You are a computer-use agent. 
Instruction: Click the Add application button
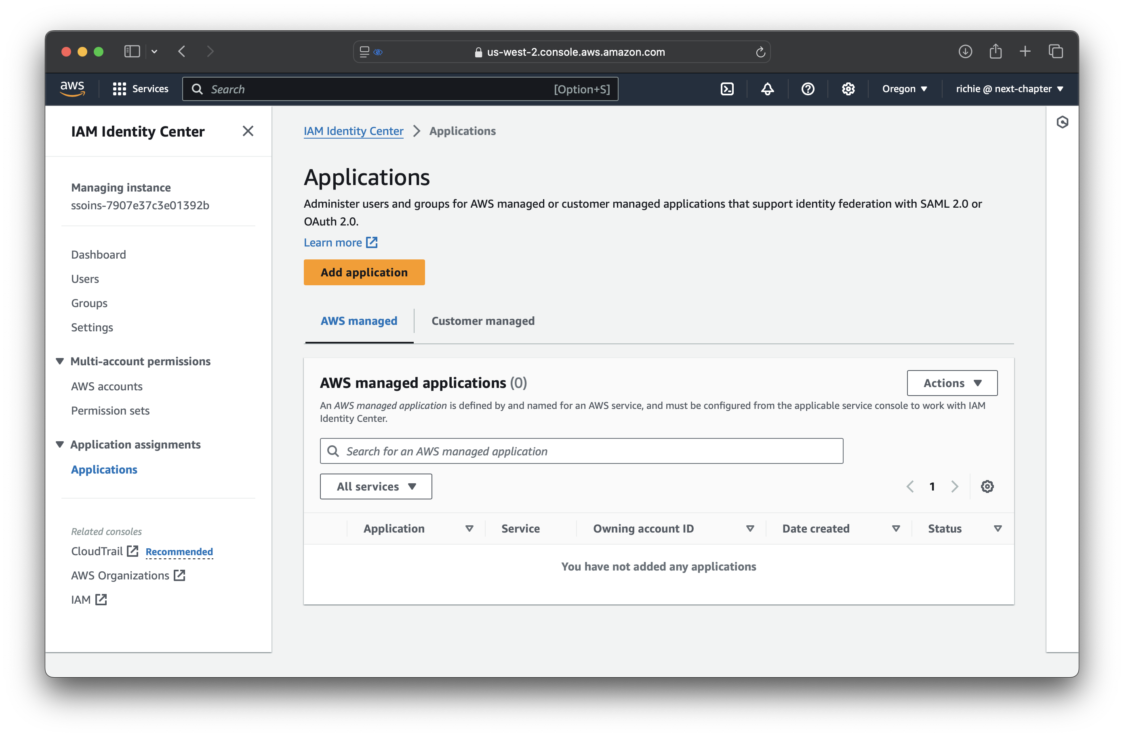pos(364,272)
